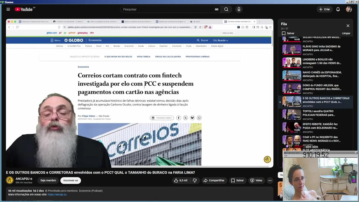Play queue video FLÁVIO DINO imita SADISMO
This screenshot has width=359, height=202.
click(x=316, y=50)
